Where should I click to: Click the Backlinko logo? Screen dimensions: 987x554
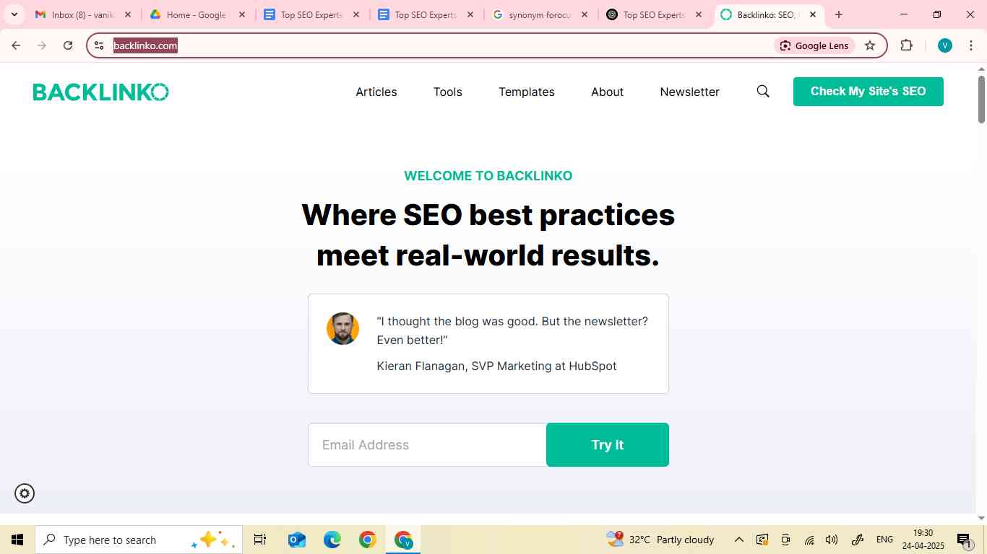pyautogui.click(x=100, y=92)
